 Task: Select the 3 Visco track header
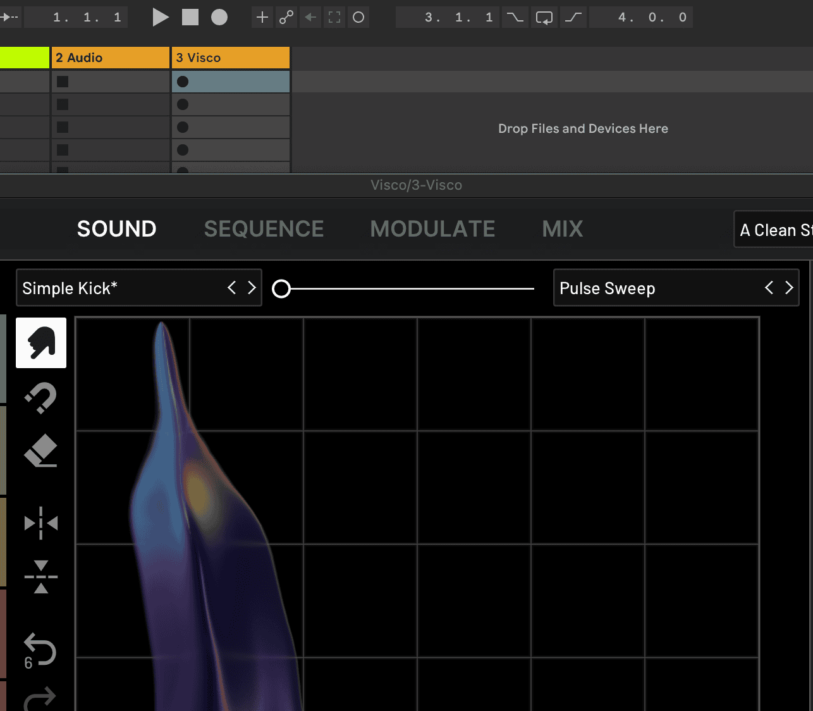coord(231,58)
